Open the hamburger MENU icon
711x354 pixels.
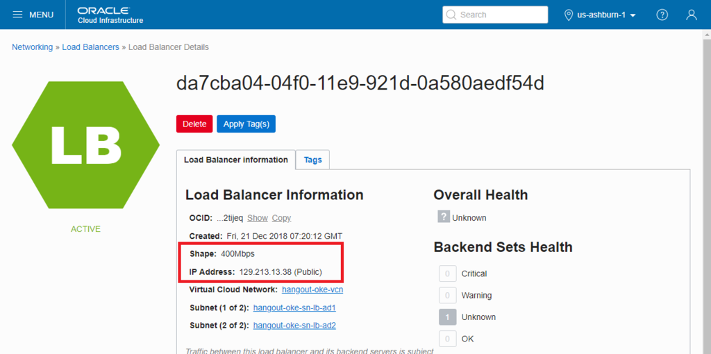tap(17, 15)
